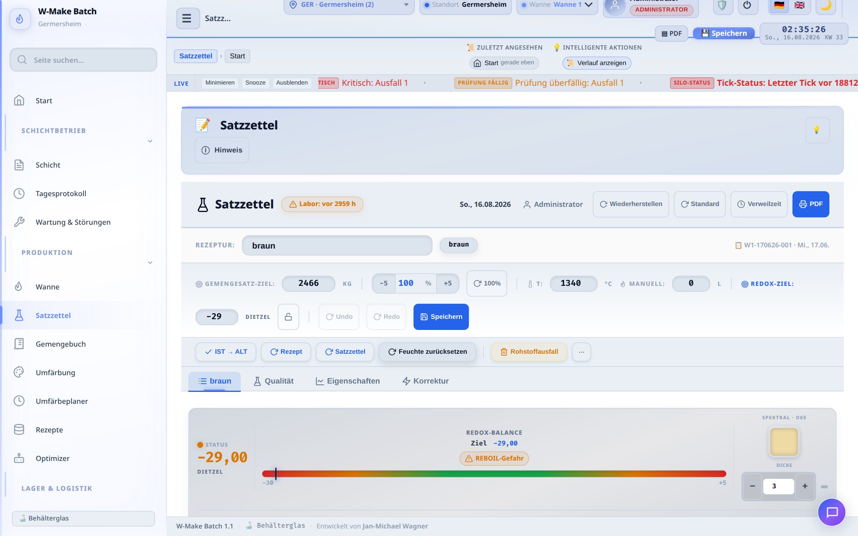The image size is (858, 536).
Task: Click the lightbulb icon in Satzzettel panel
Action: 817,130
